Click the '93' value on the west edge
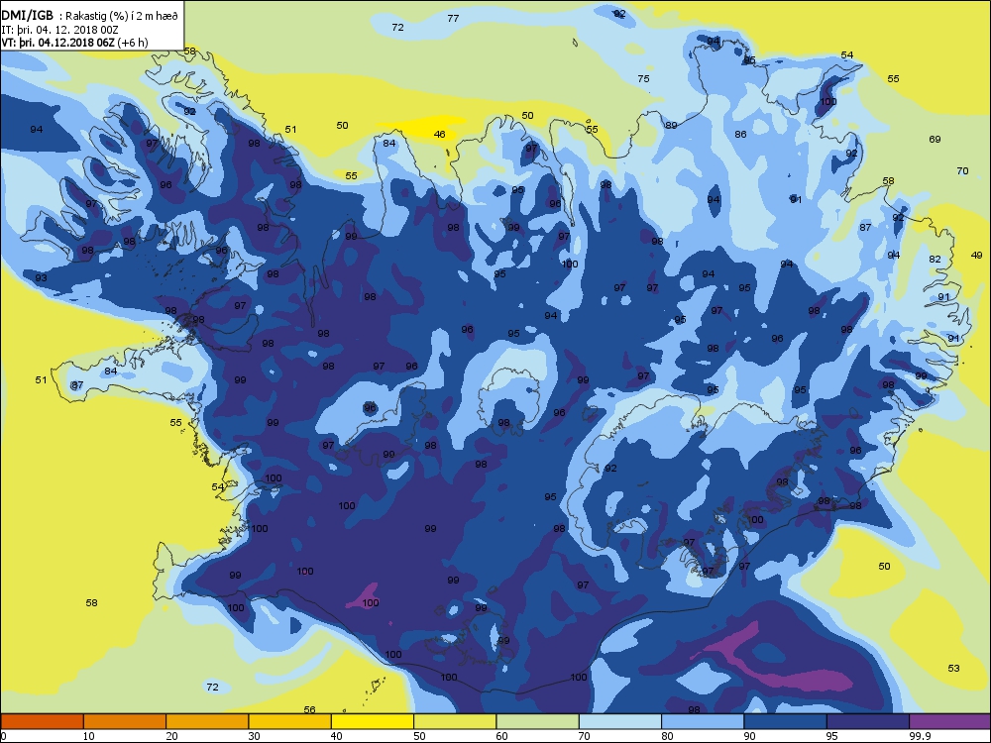Screen dimensions: 991x743 41,278
